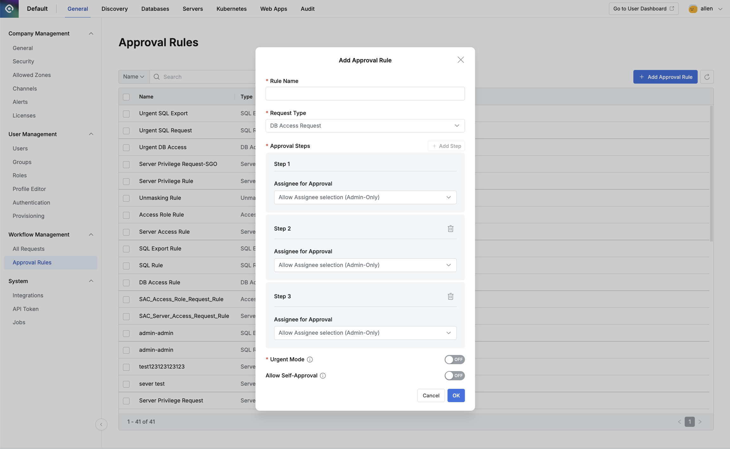Delete Step 2 with the trash icon
Viewport: 730px width, 449px height.
(450, 229)
